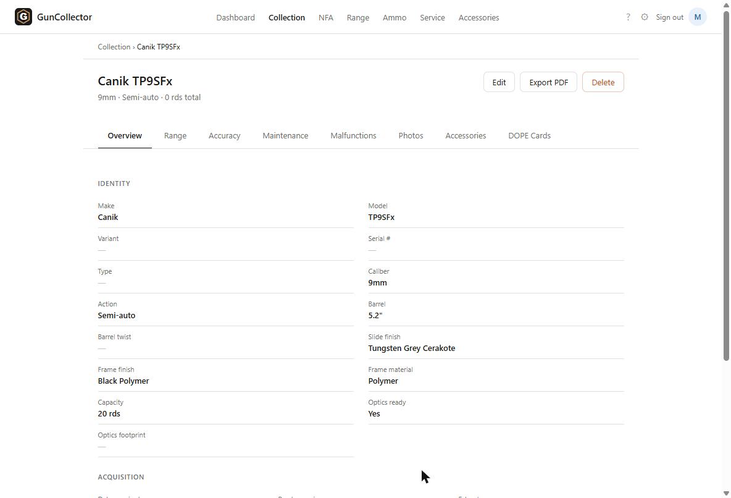Viewport: 731px width, 498px height.
Task: Click the Make value Canik
Action: click(107, 217)
